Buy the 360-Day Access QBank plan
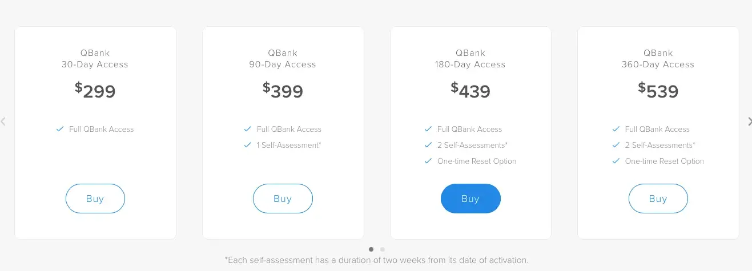Viewport: 752px width, 271px height. [658, 199]
